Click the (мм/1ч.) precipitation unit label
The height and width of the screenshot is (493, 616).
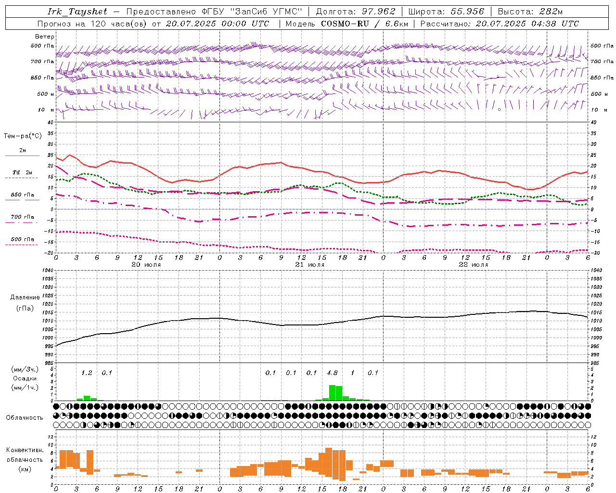[25, 388]
